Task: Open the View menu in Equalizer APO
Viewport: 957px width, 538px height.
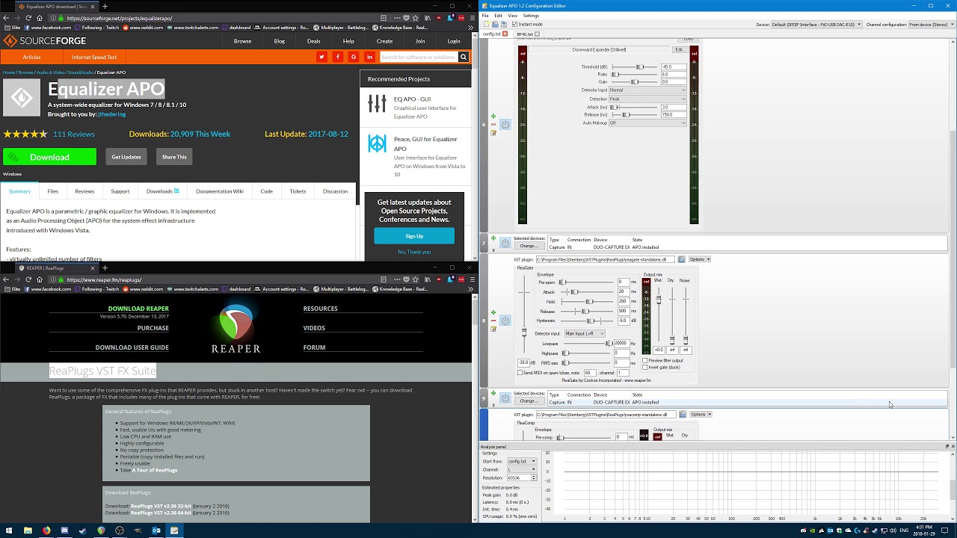Action: pyautogui.click(x=512, y=15)
